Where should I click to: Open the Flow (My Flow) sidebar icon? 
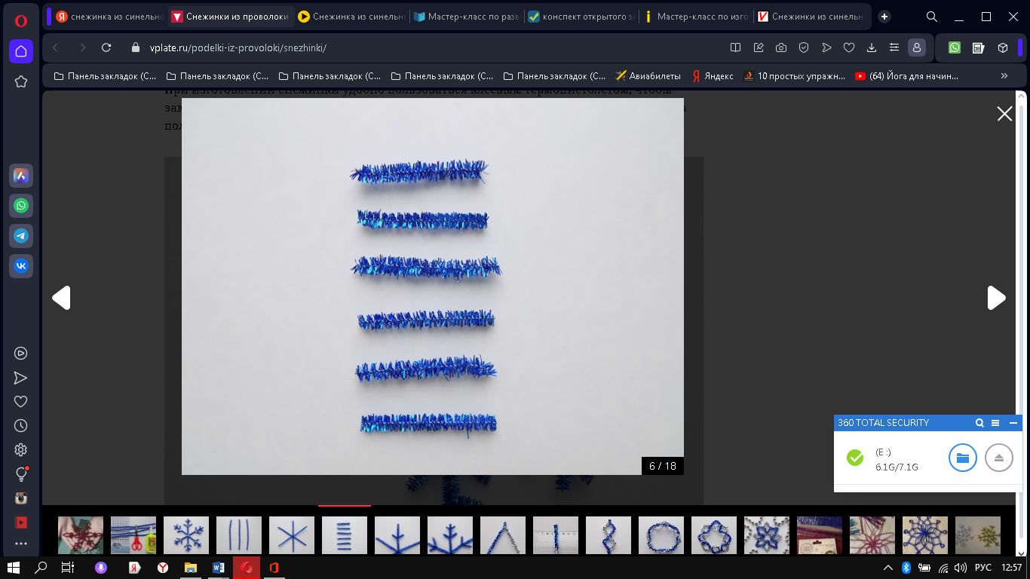pyautogui.click(x=21, y=378)
